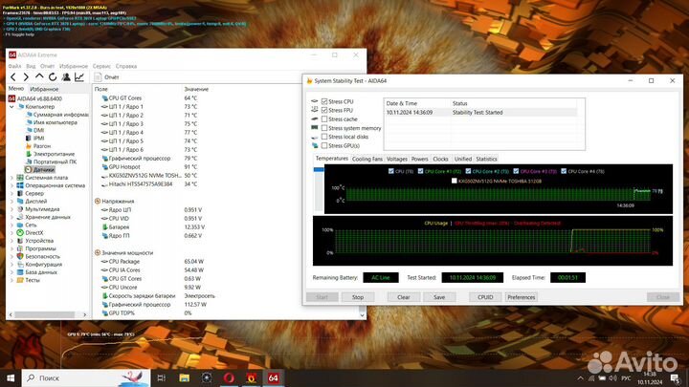This screenshot has width=689, height=387.
Task: Select IPMI in the sidebar tree
Action: 38,139
